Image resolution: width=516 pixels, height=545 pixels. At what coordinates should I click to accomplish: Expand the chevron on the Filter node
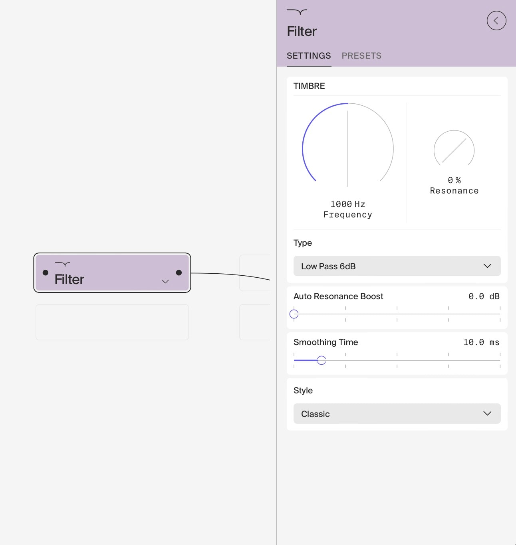pyautogui.click(x=165, y=281)
